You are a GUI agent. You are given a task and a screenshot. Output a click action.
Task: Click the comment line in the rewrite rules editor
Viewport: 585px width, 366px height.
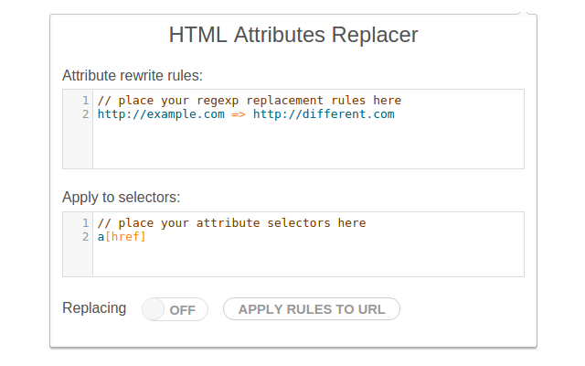coord(249,101)
